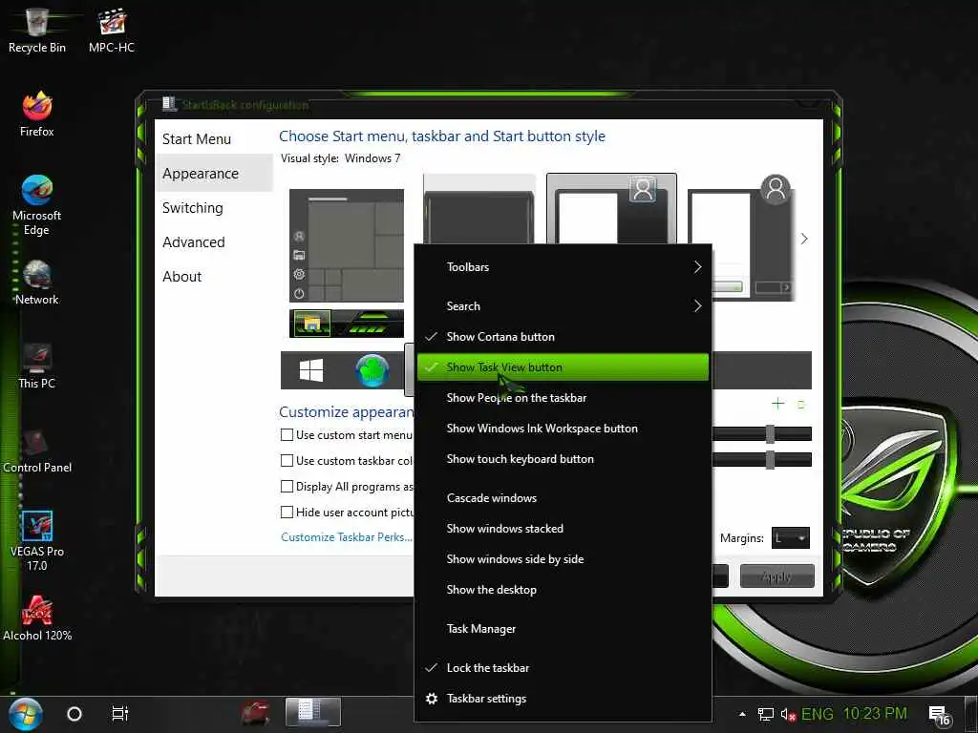Launch Firefox from the desktop
978x733 pixels.
click(37, 115)
